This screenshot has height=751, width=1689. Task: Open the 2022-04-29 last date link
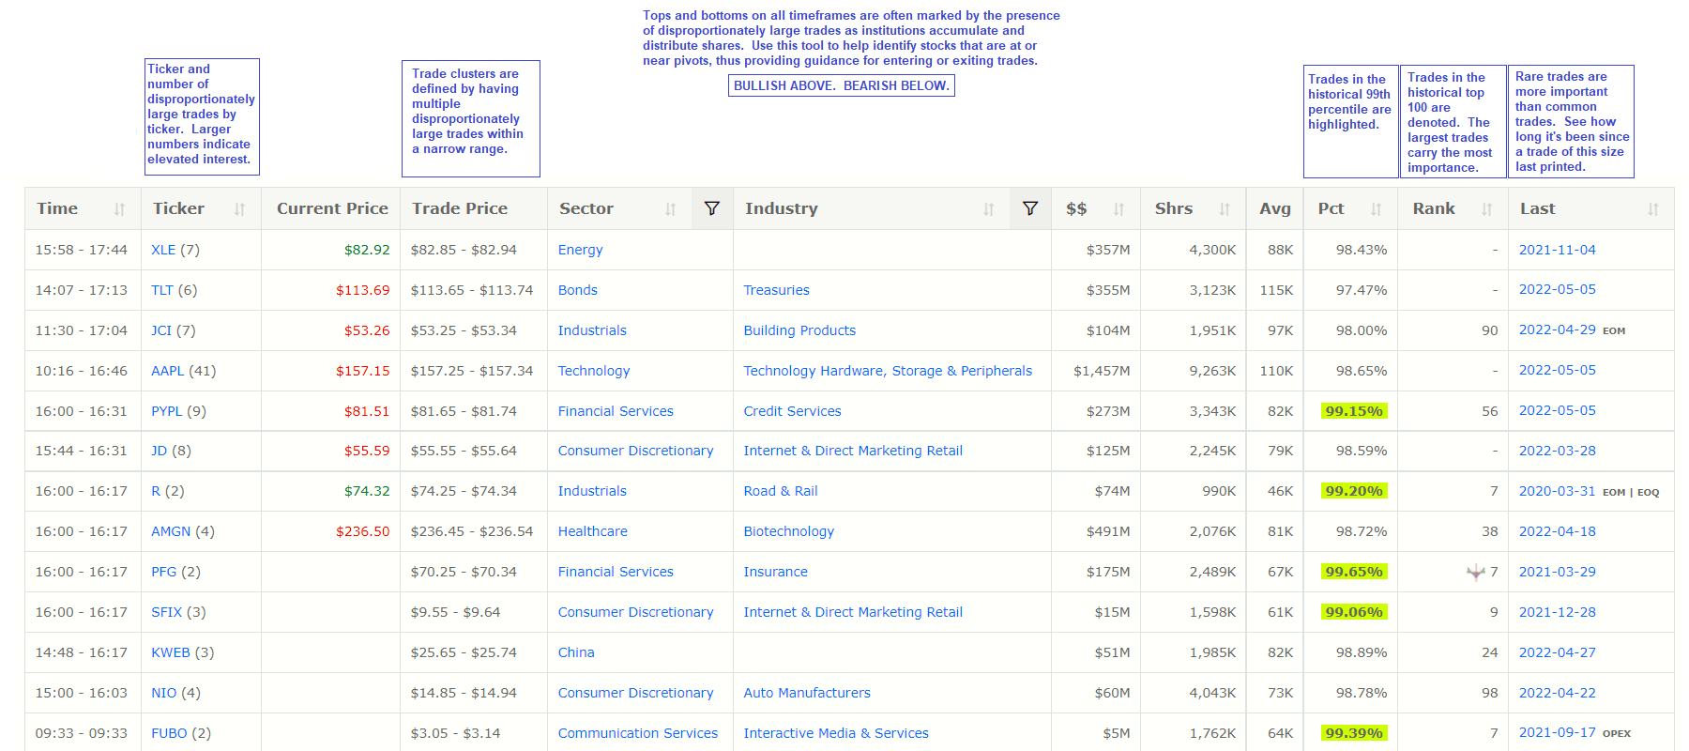(1558, 330)
